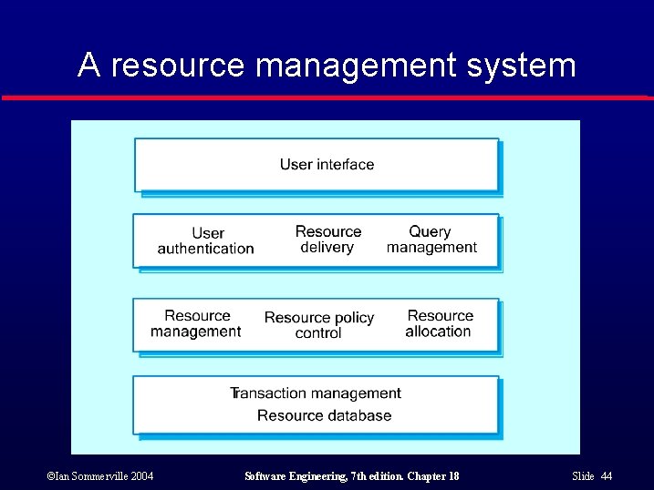The width and height of the screenshot is (654, 490).
Task: Select the 'Resource policy control' label
Action: tap(319, 325)
